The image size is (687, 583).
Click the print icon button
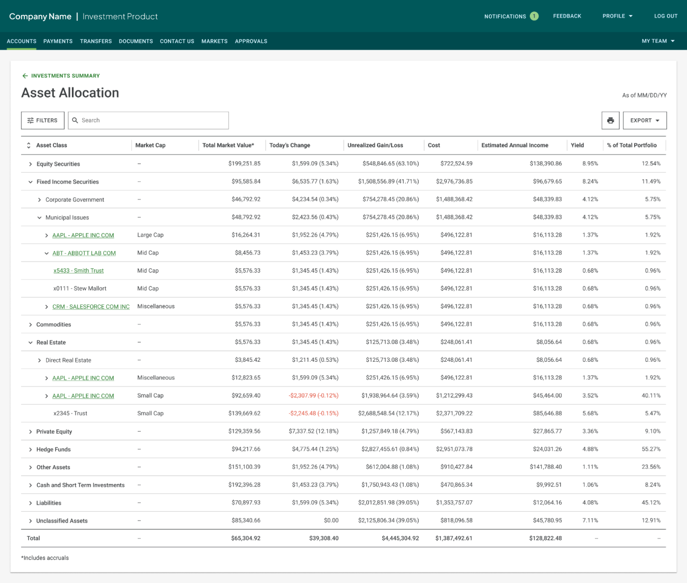(610, 120)
